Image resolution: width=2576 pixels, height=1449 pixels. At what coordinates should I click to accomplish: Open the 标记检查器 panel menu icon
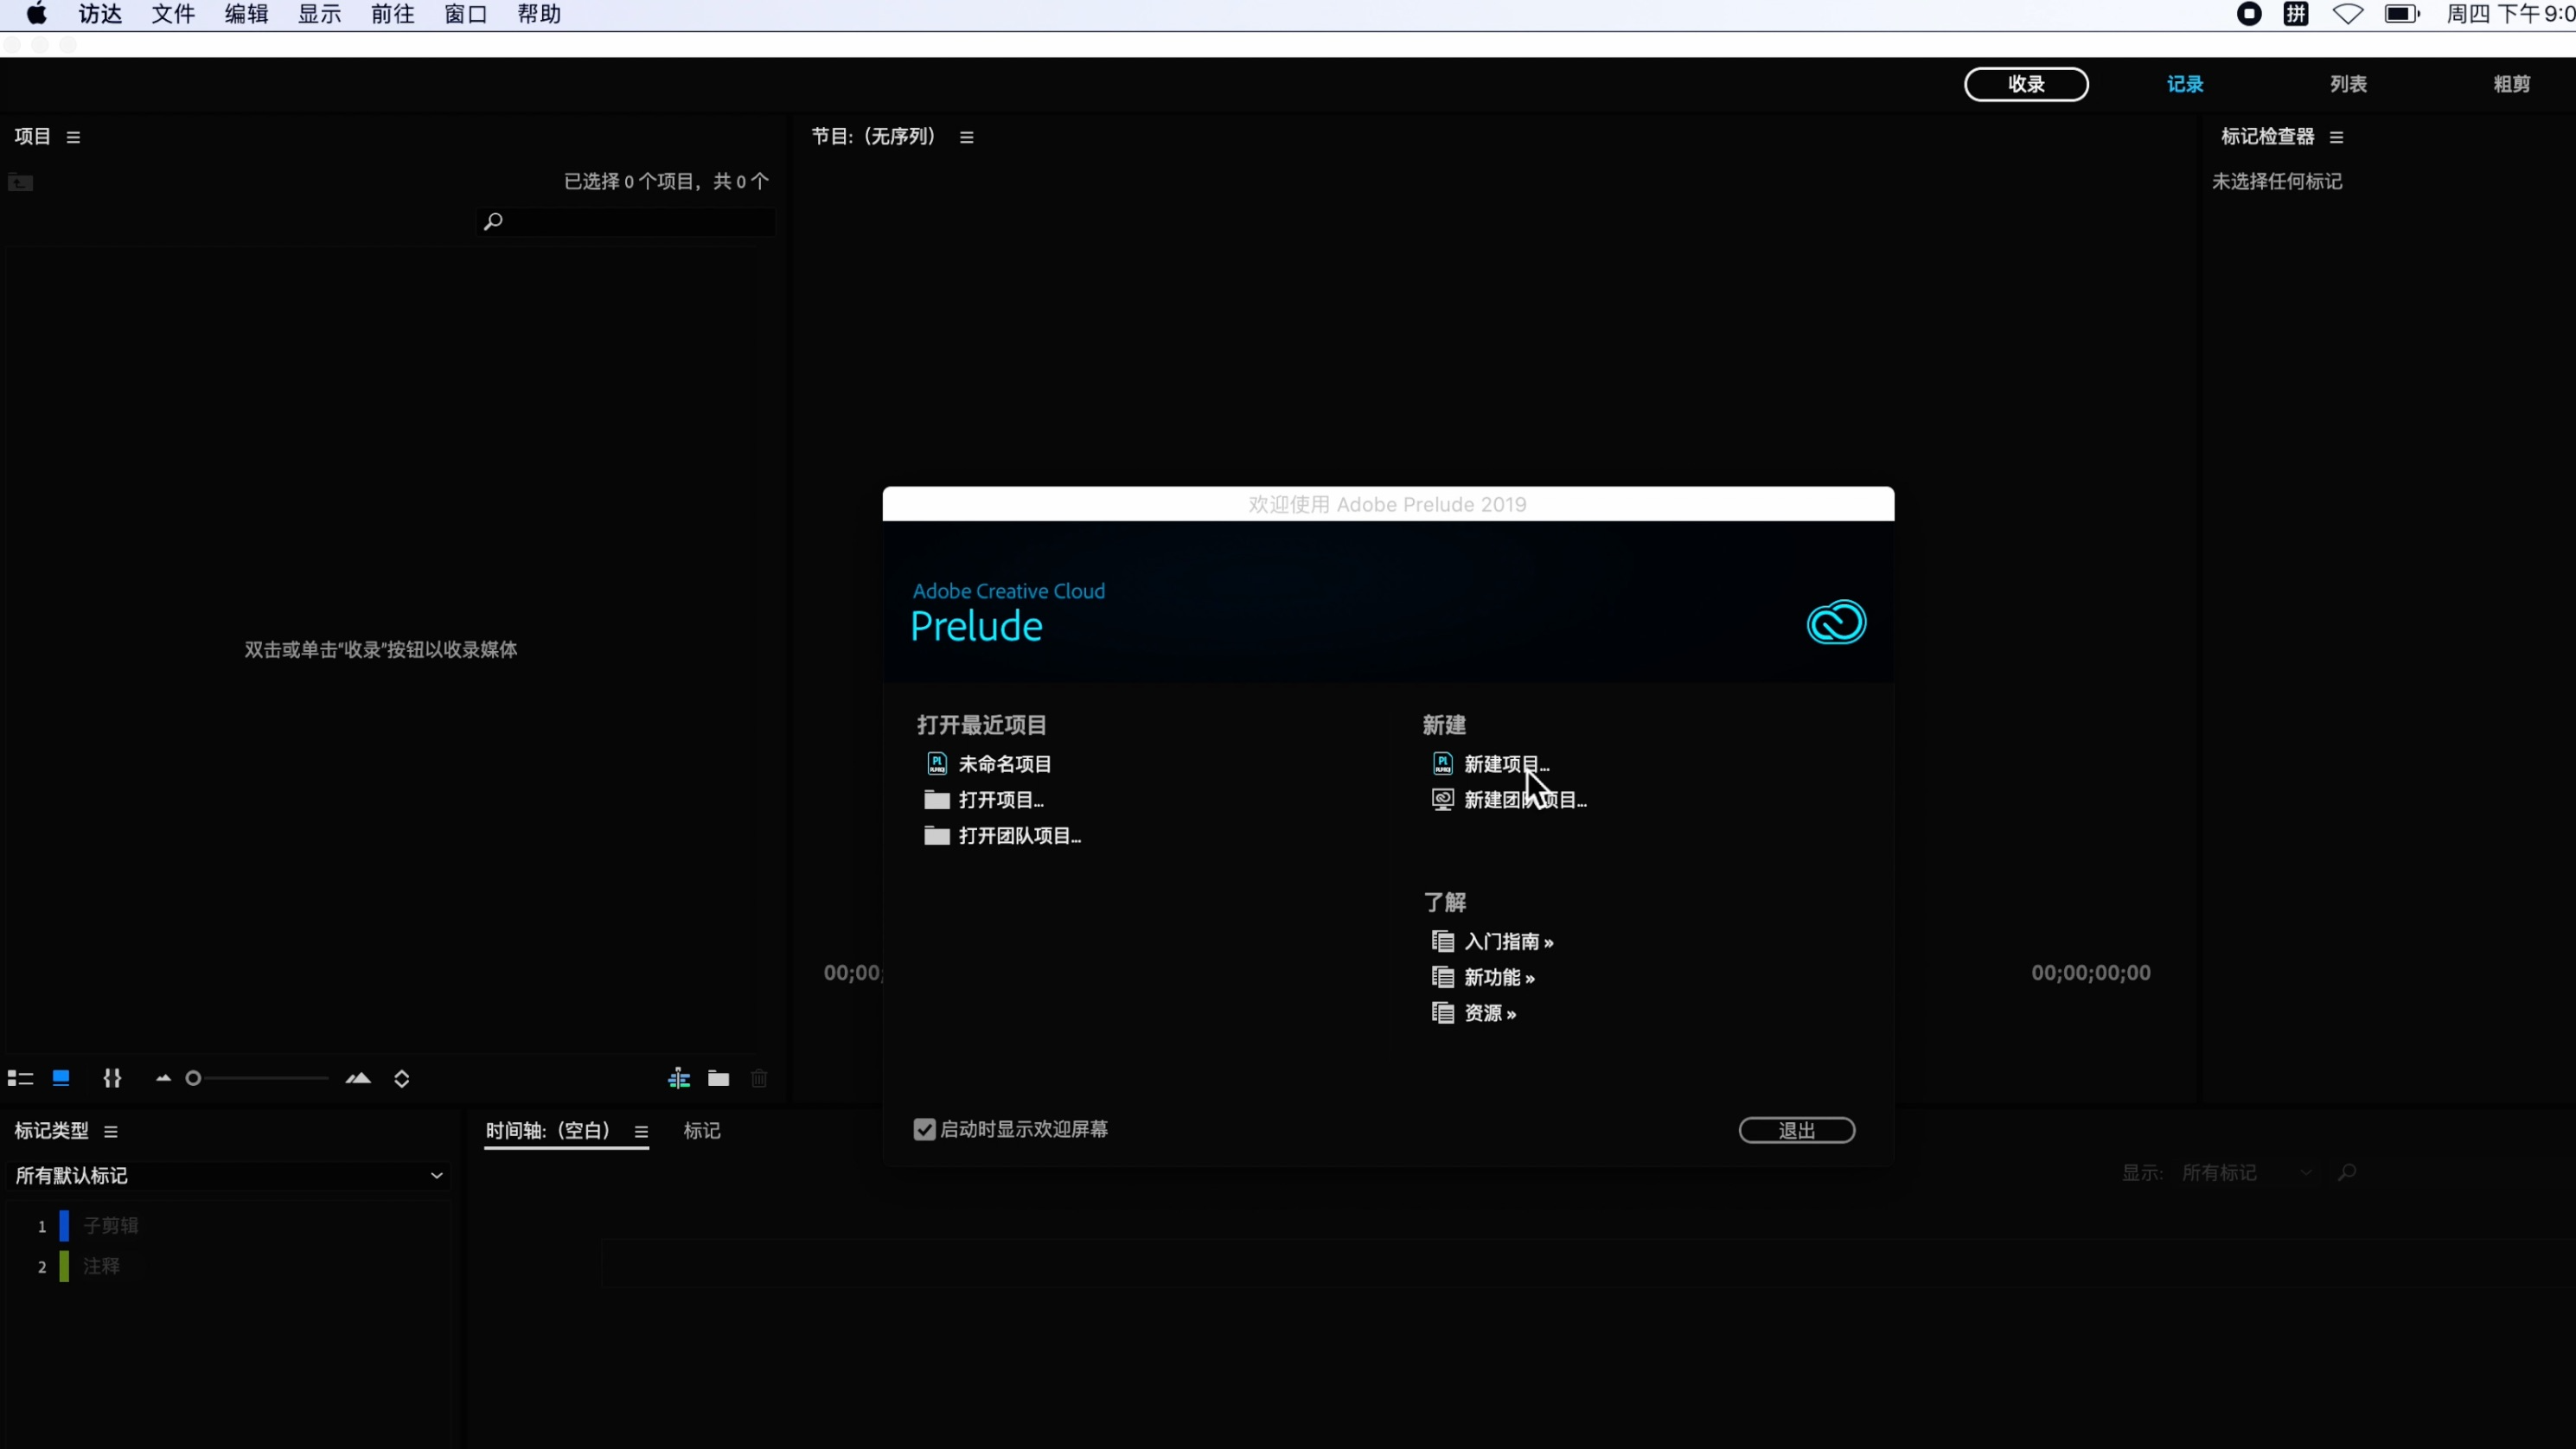point(2336,137)
